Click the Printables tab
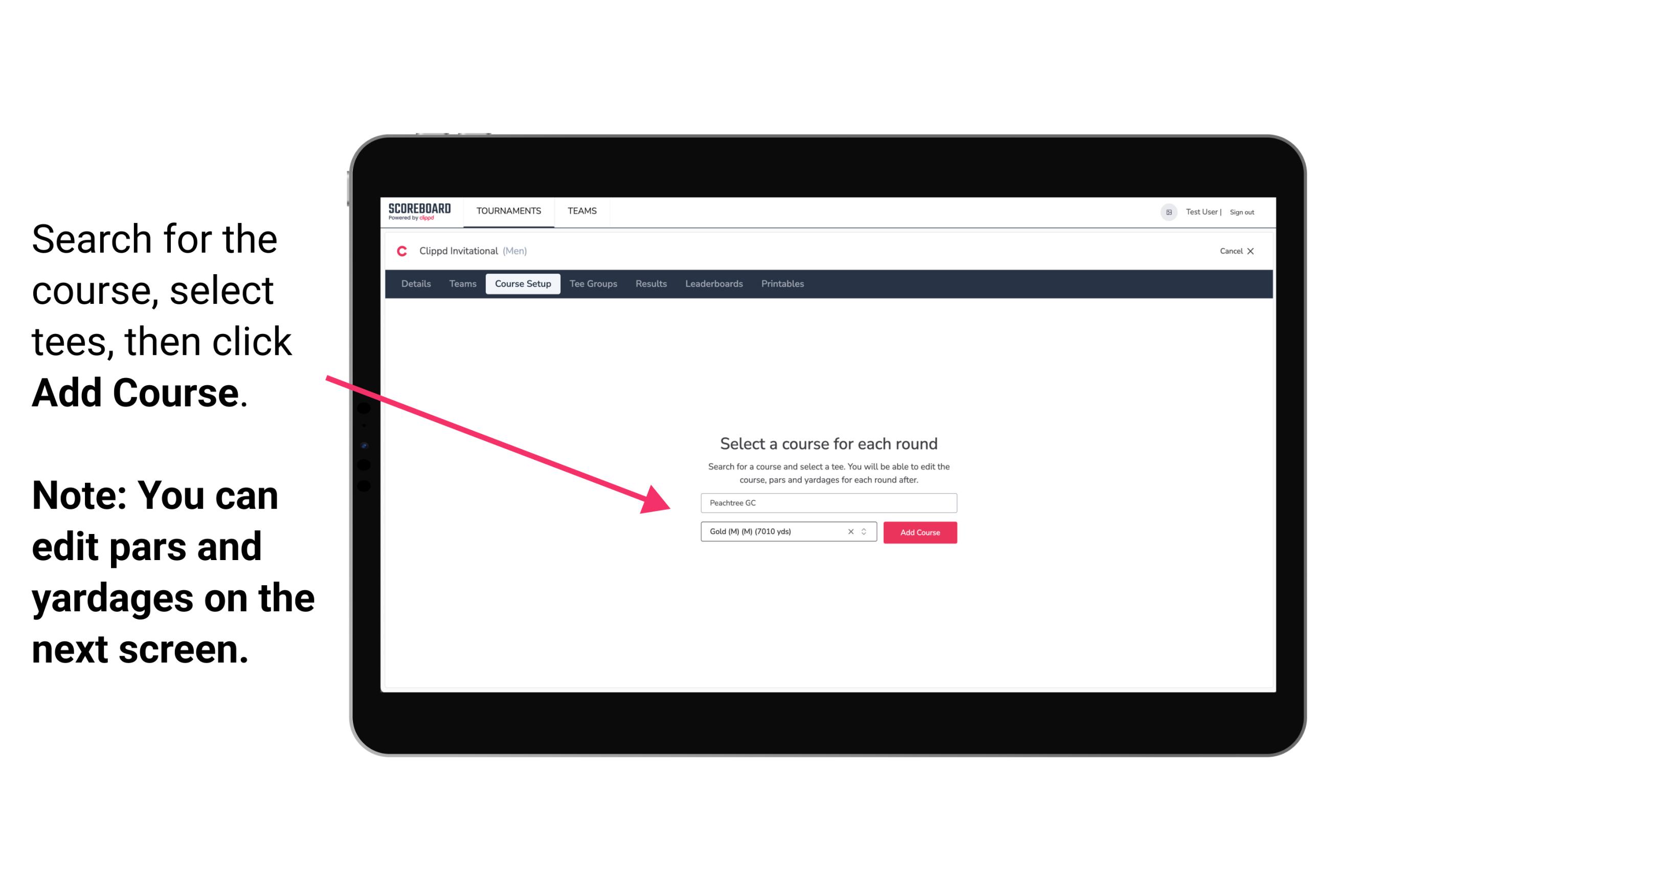 (x=784, y=284)
